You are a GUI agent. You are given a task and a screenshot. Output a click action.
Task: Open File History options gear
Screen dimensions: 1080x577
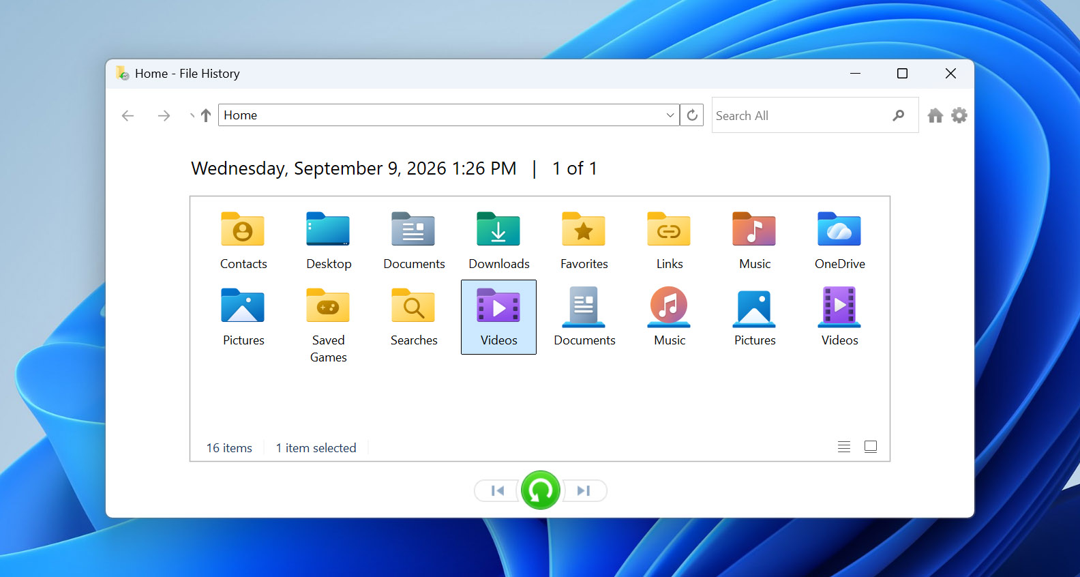959,115
